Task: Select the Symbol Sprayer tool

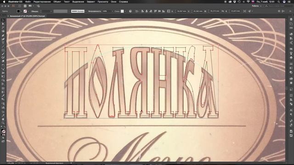Action: coord(3,104)
